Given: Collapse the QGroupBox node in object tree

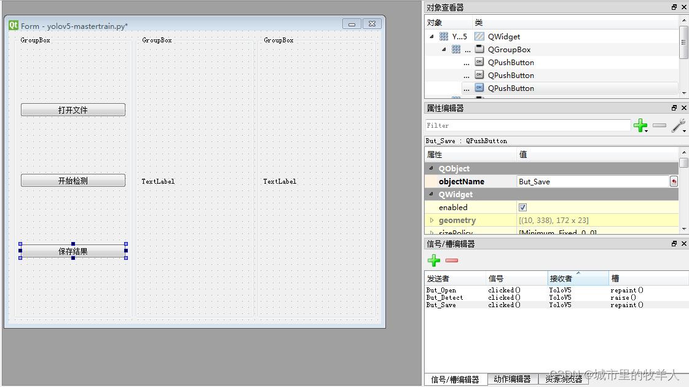Looking at the screenshot, I should pos(444,49).
